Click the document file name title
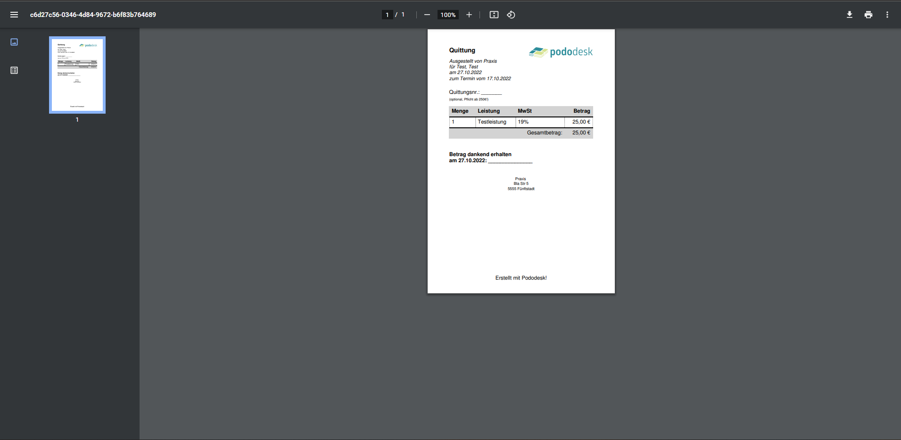 click(93, 15)
